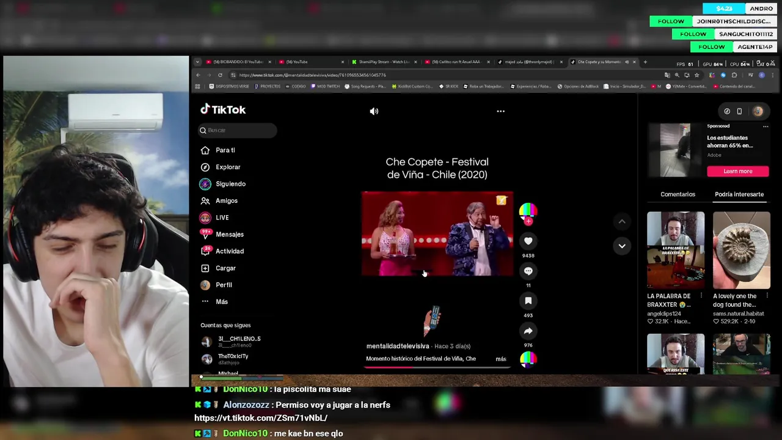Click FOLLOW button for SANGUCHITO1112
Viewport: 782px width, 440px height.
click(693, 34)
